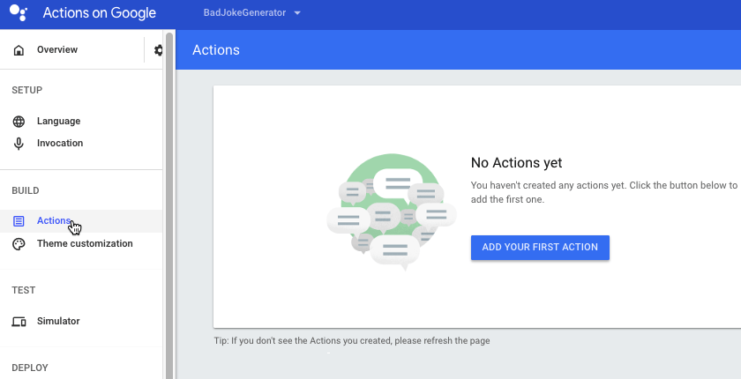The image size is (741, 379).
Task: Click the Actions on Google title
Action: (x=99, y=12)
